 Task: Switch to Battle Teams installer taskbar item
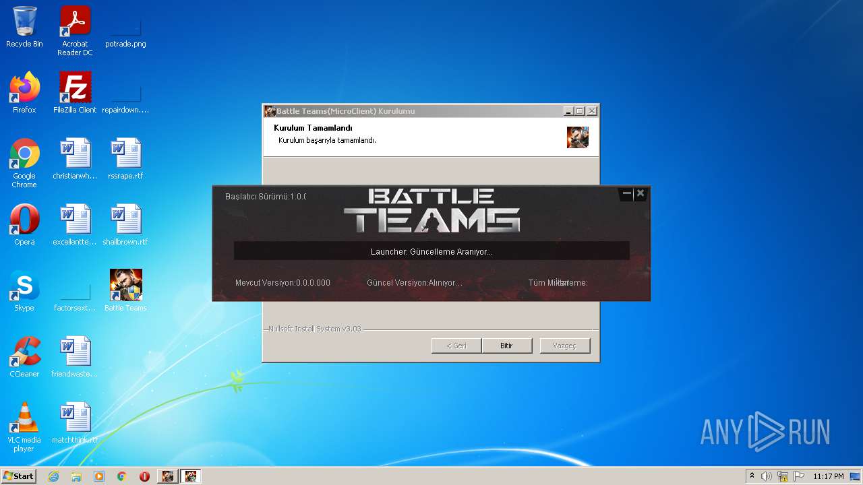[x=168, y=476]
